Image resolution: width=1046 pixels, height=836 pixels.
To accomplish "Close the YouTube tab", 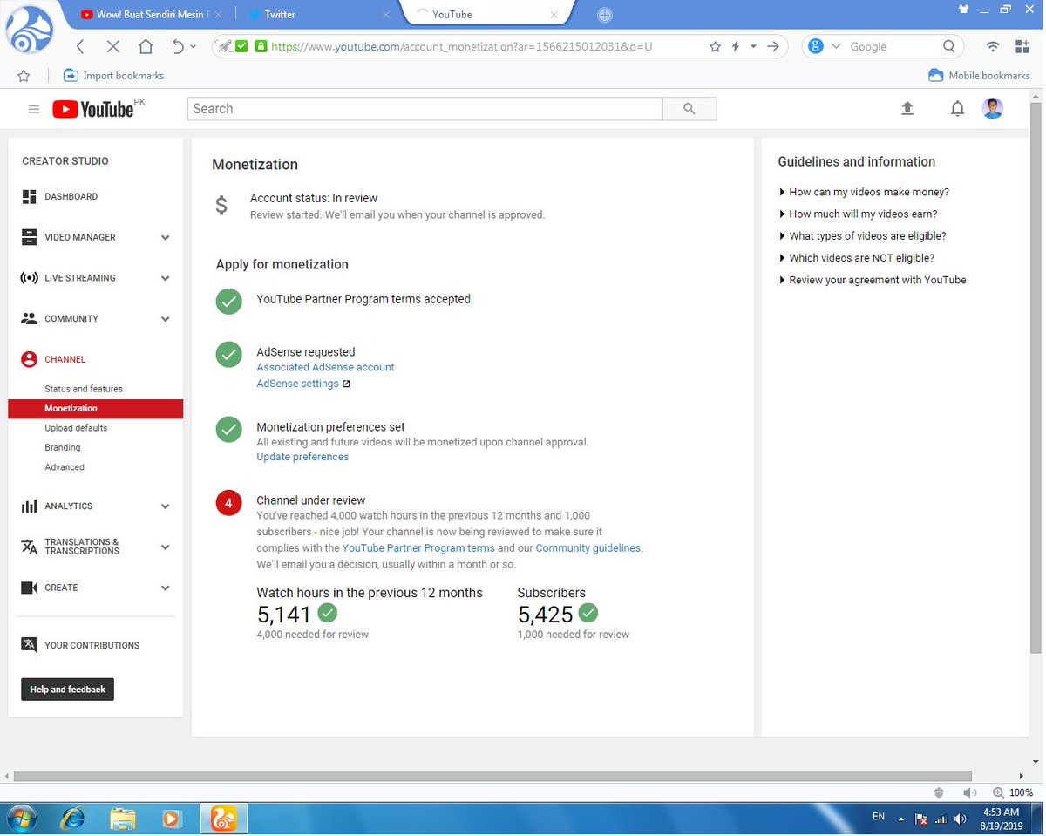I will [x=554, y=15].
